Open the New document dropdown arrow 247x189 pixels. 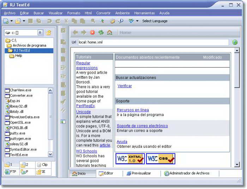(12, 21)
